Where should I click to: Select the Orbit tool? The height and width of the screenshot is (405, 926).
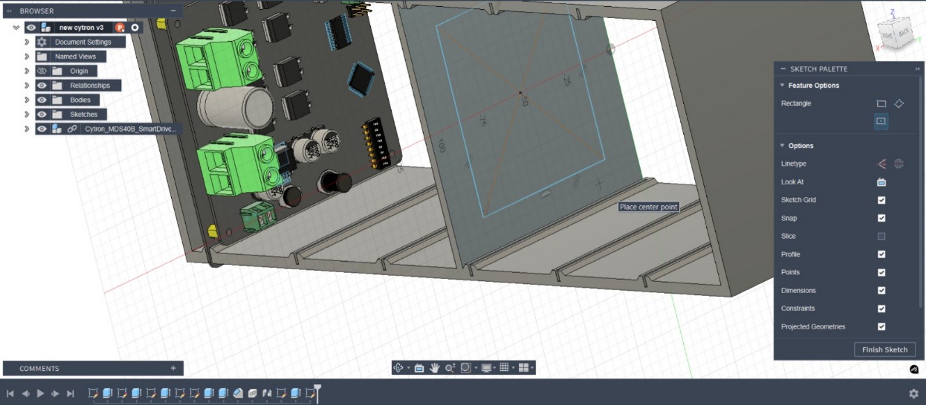(400, 369)
